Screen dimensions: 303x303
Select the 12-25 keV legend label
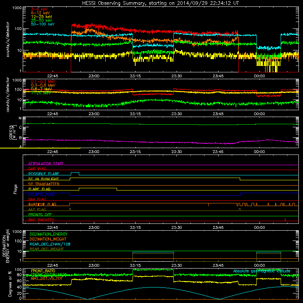pyautogui.click(x=42, y=17)
